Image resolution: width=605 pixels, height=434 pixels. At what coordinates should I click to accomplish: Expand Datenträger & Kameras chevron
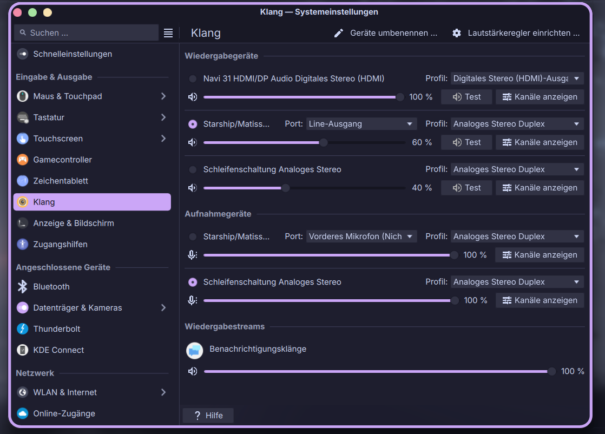coord(163,307)
